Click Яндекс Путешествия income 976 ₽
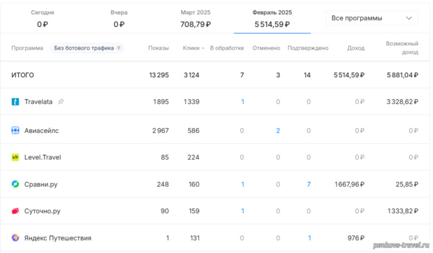The image size is (433, 253). pos(356,238)
